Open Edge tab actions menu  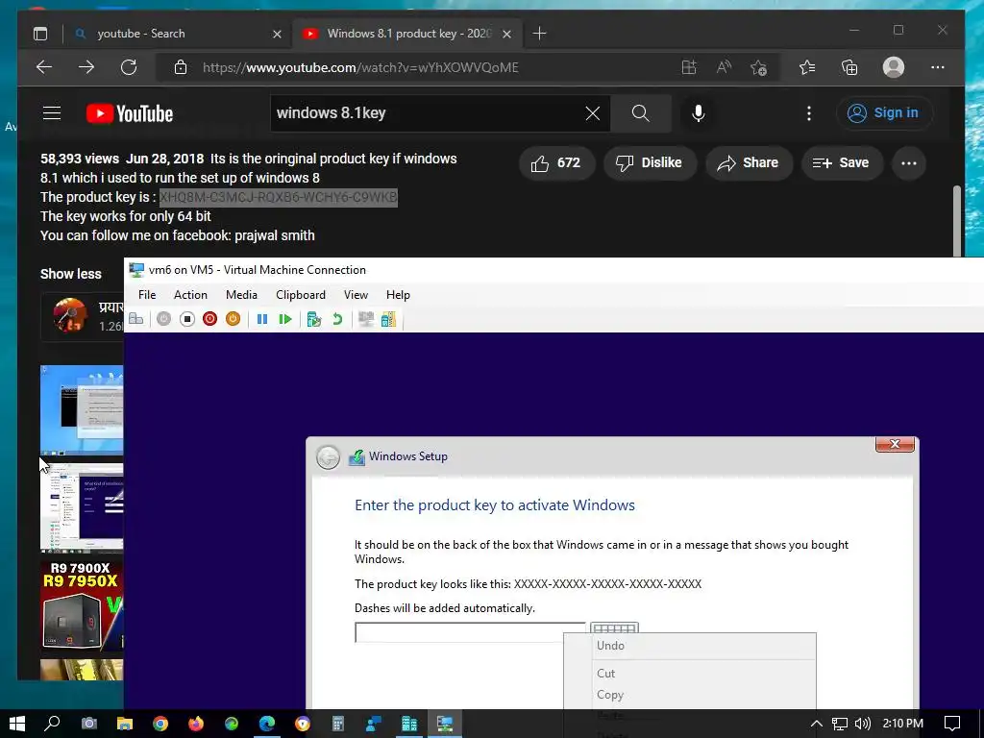point(40,34)
